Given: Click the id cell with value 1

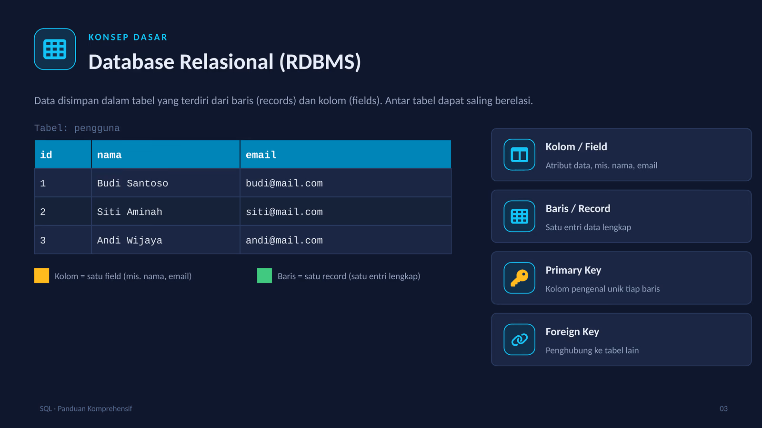Looking at the screenshot, I should 63,183.
